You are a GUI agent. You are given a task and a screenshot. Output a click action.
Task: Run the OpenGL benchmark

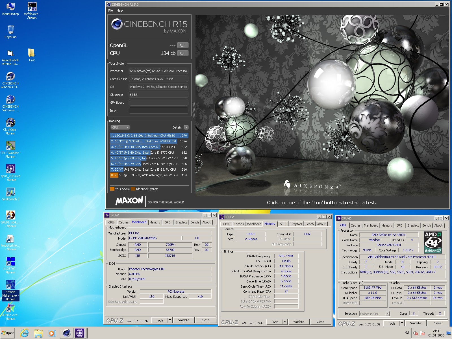point(182,45)
